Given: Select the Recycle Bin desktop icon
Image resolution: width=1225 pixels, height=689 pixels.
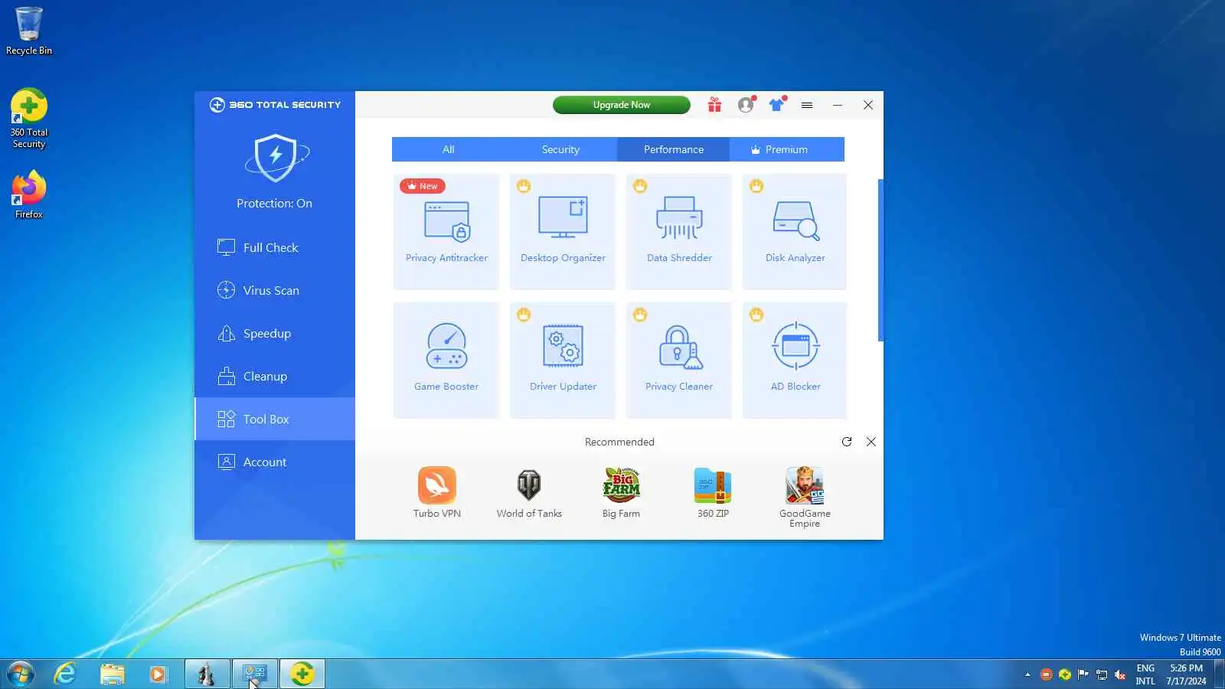Looking at the screenshot, I should 29,31.
